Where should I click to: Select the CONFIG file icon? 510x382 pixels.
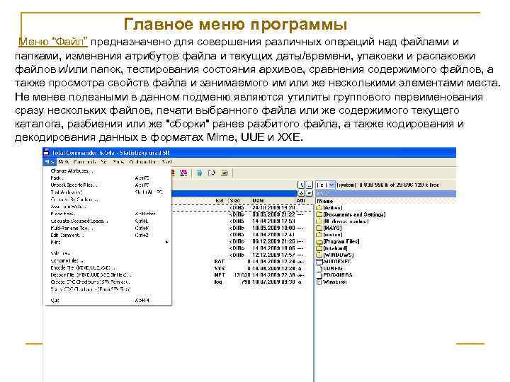coord(319,269)
